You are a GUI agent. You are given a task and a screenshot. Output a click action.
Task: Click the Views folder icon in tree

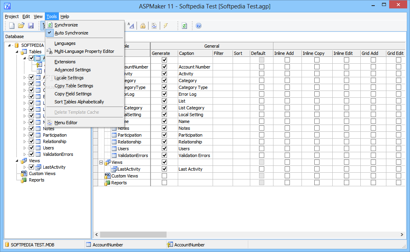coord(24,161)
